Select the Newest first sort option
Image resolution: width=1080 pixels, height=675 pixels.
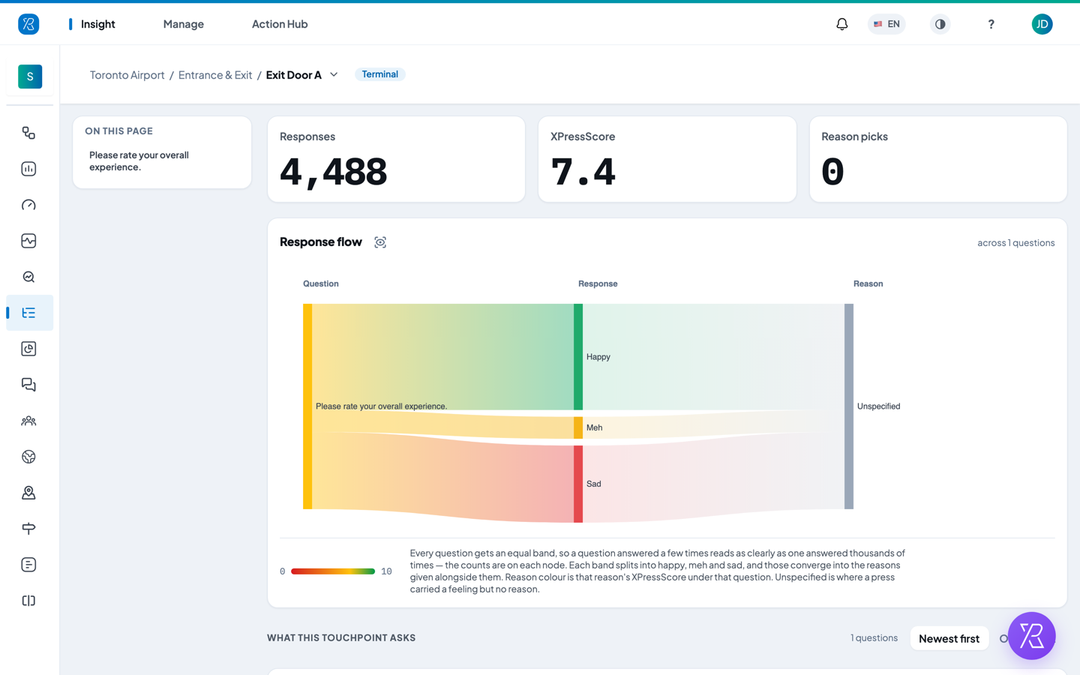(x=949, y=638)
